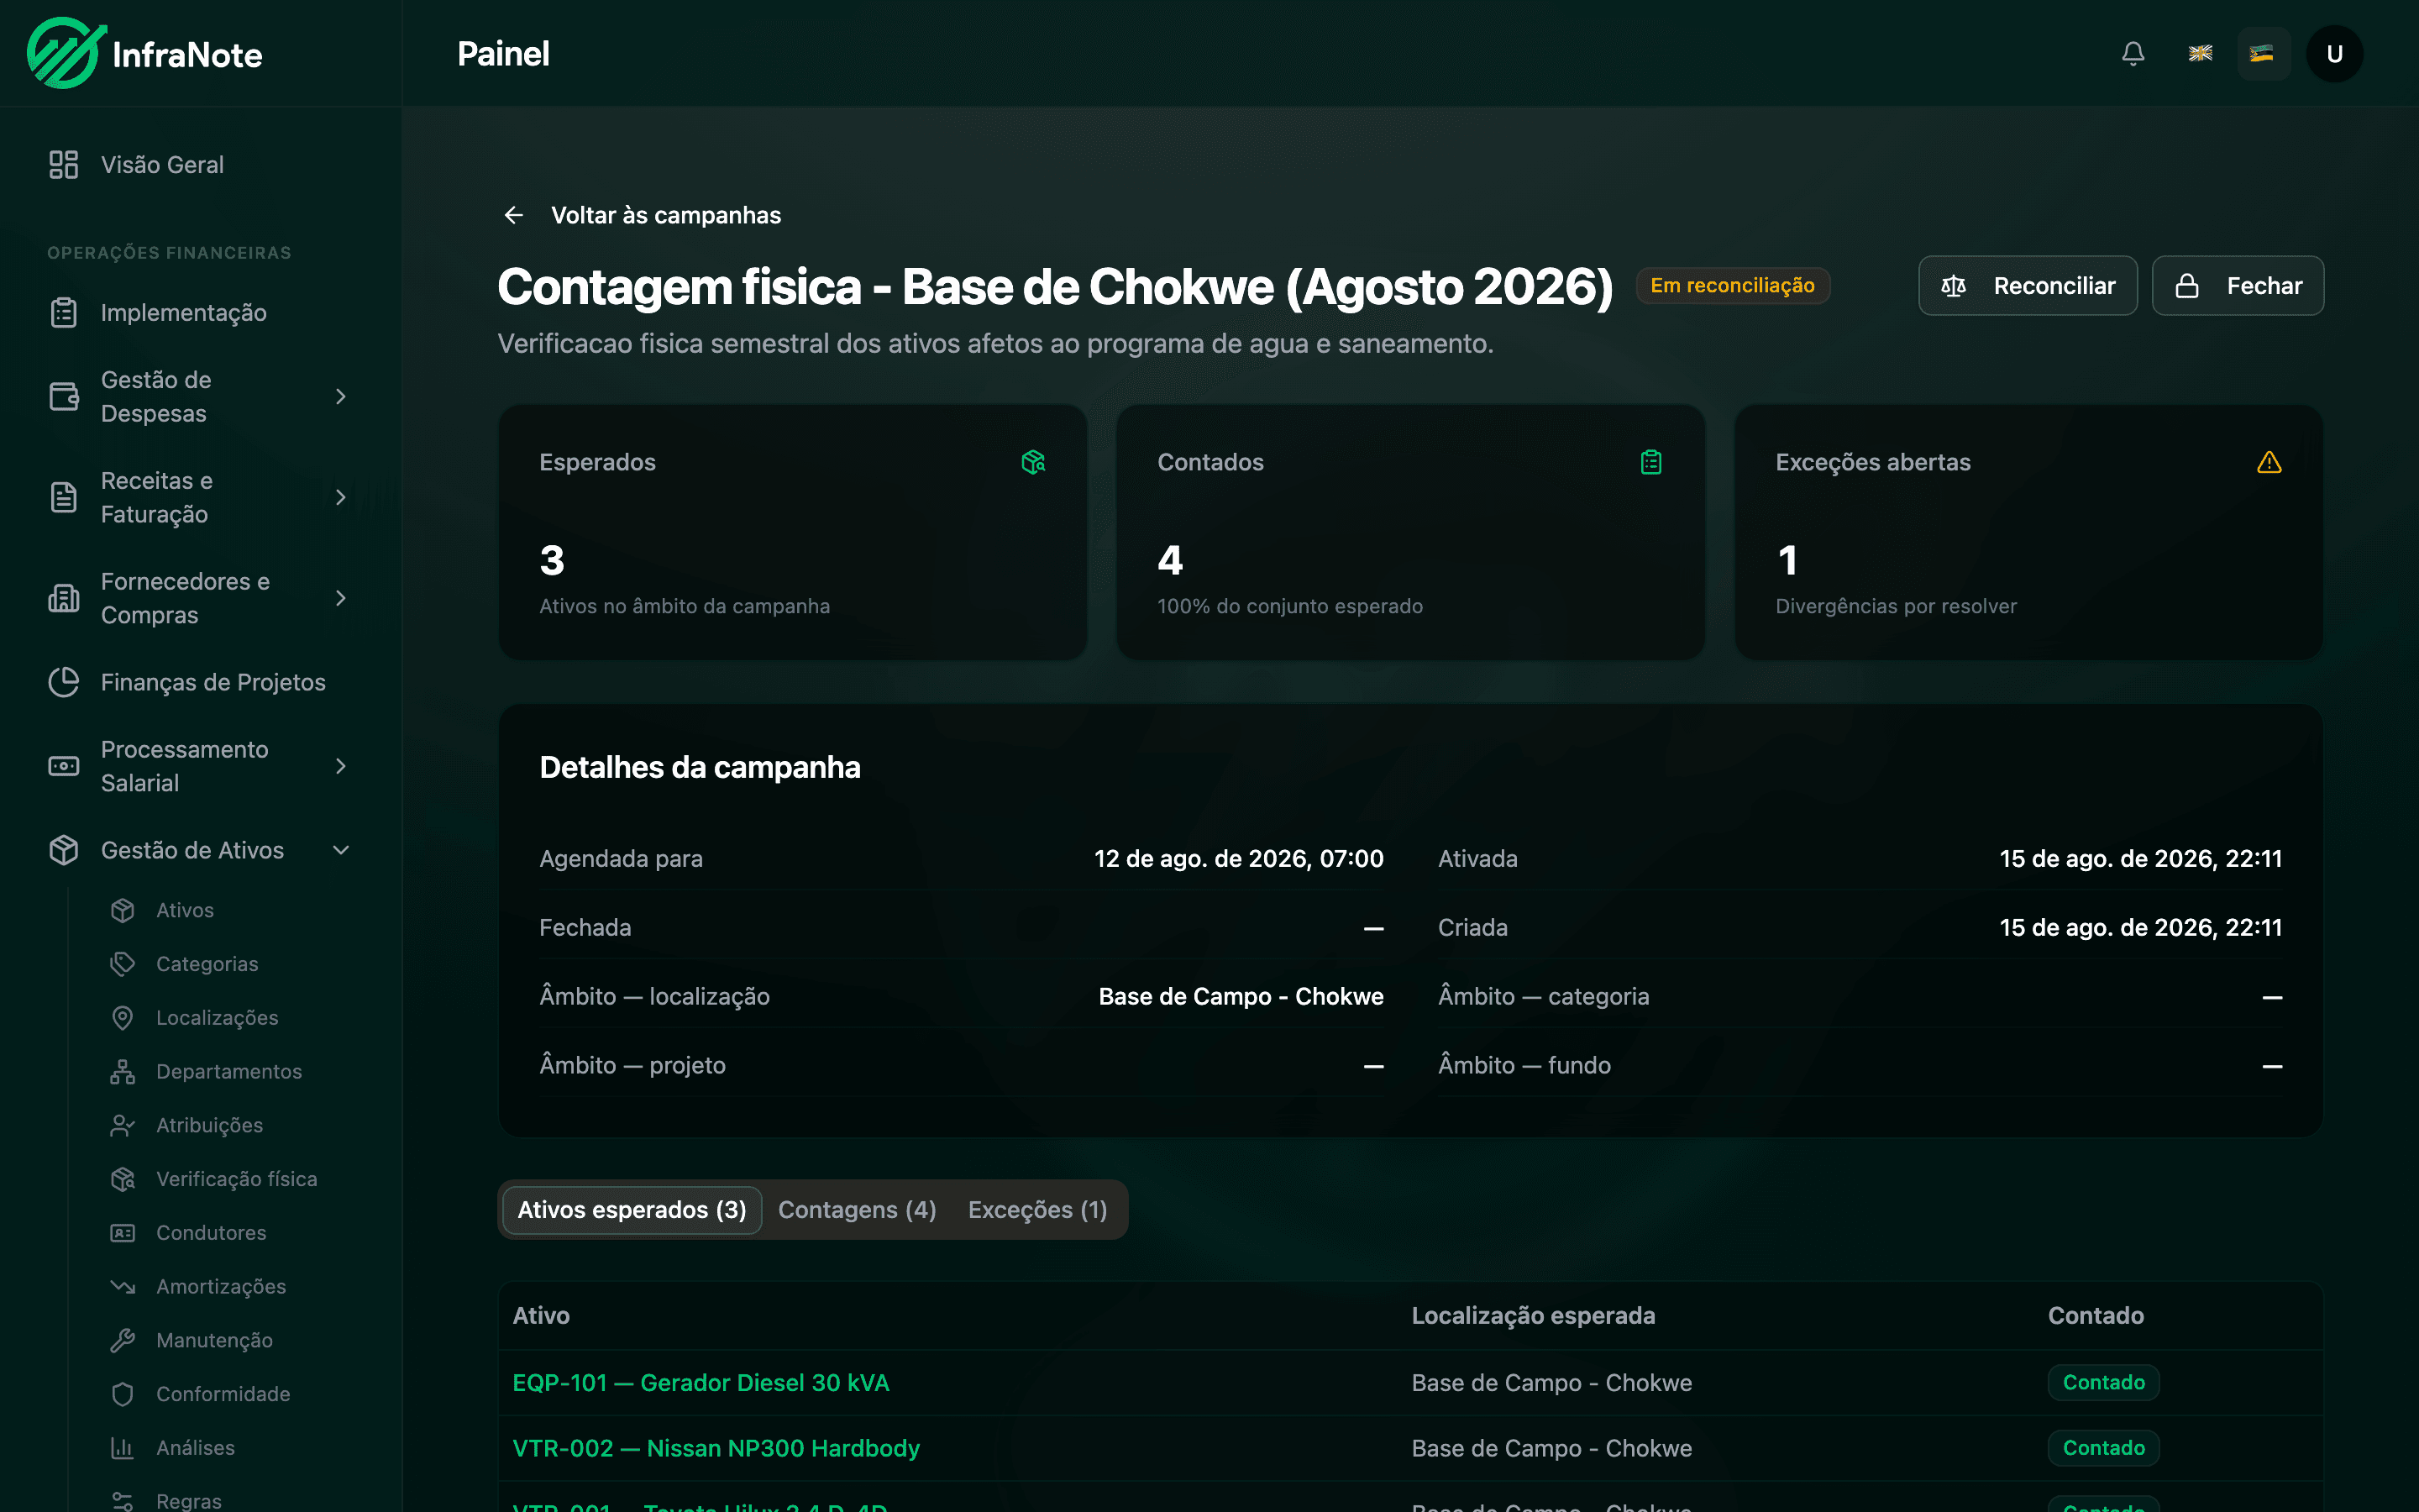This screenshot has height=1512, width=2419.
Task: Click the Finanças de Projetos pie icon
Action: [64, 682]
